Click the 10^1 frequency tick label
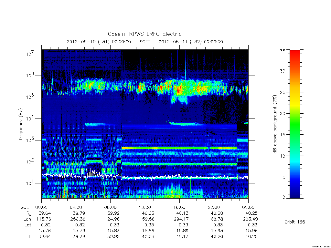The image size is (331, 248). pyautogui.click(x=31, y=183)
